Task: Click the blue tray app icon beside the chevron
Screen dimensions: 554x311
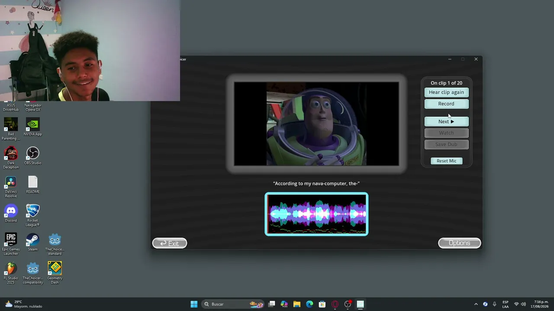Action: [x=485, y=304]
